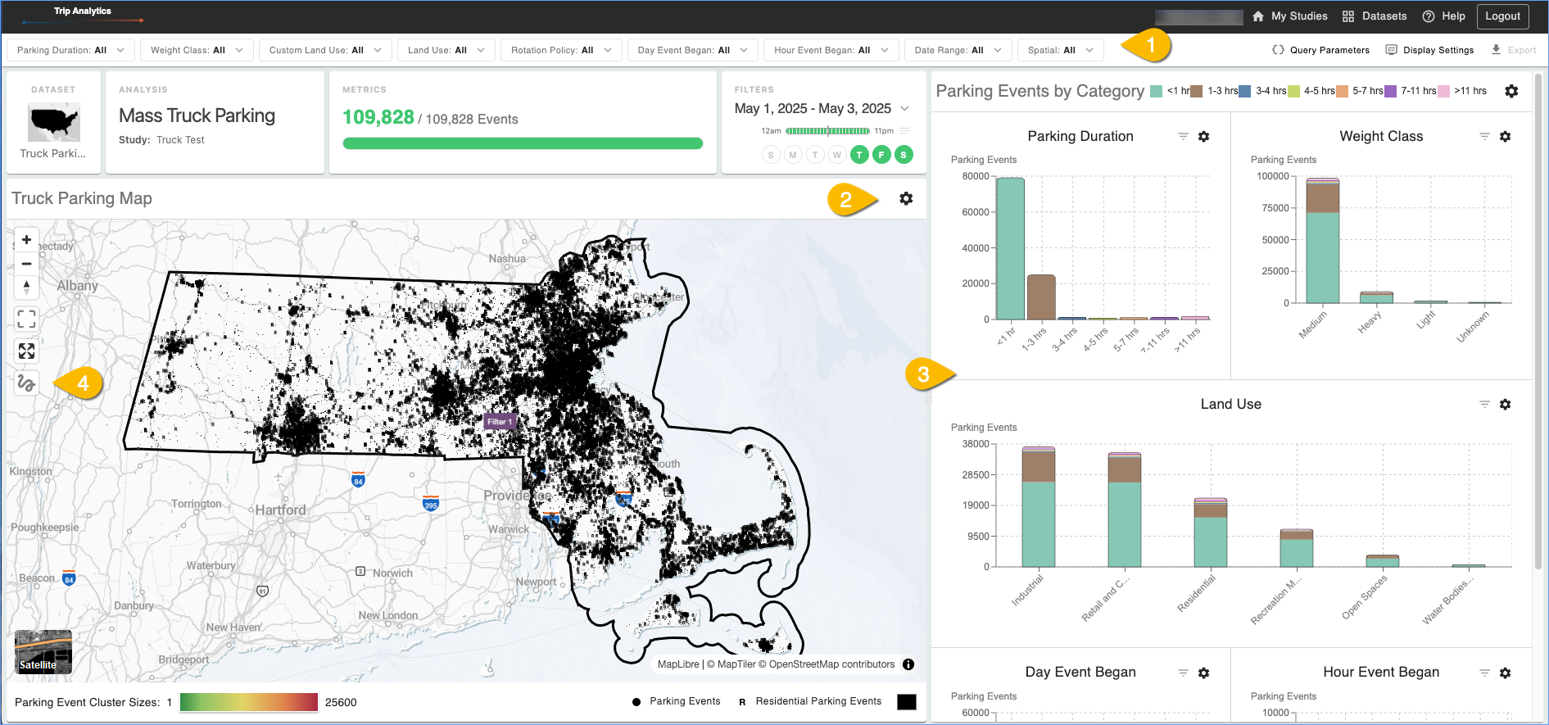This screenshot has height=725, width=1549.
Task: Click the Hour Event Began chart filter icon
Action: (x=1484, y=673)
